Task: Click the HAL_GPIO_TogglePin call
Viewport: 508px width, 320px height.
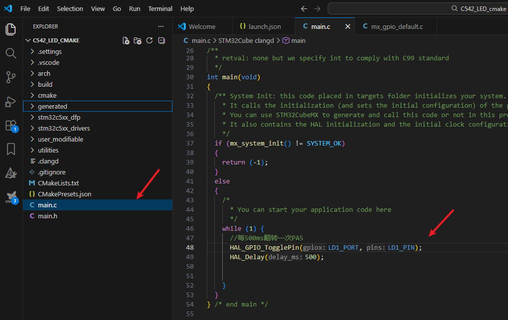Action: pyautogui.click(x=264, y=248)
